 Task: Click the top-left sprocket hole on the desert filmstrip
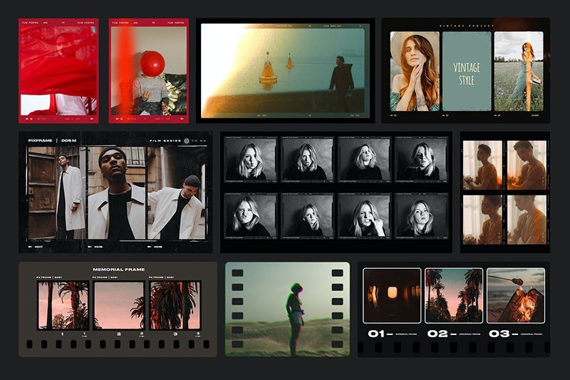pyautogui.click(x=237, y=273)
